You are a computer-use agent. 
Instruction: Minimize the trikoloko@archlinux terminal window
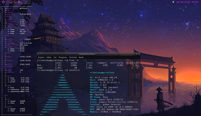pos(134,54)
